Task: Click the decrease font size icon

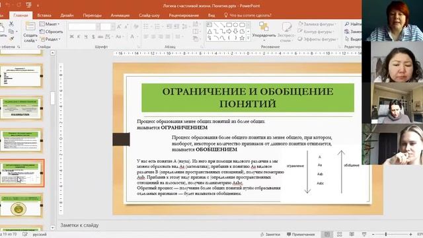Action: click(x=126, y=26)
